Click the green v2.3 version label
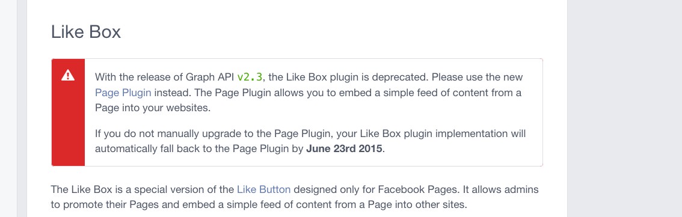The height and width of the screenshot is (217, 682). [x=250, y=77]
